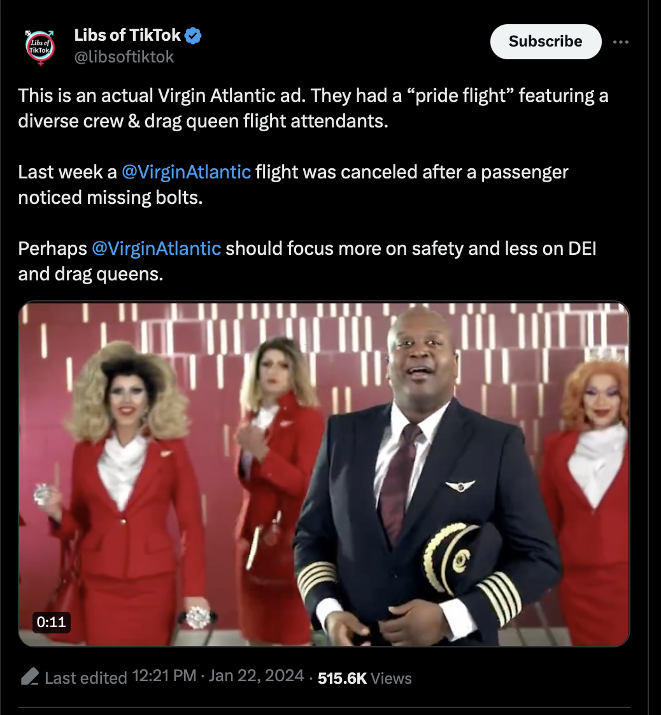Click the blue verified checkmark badge
Viewport: 661px width, 715px height.
click(x=194, y=36)
